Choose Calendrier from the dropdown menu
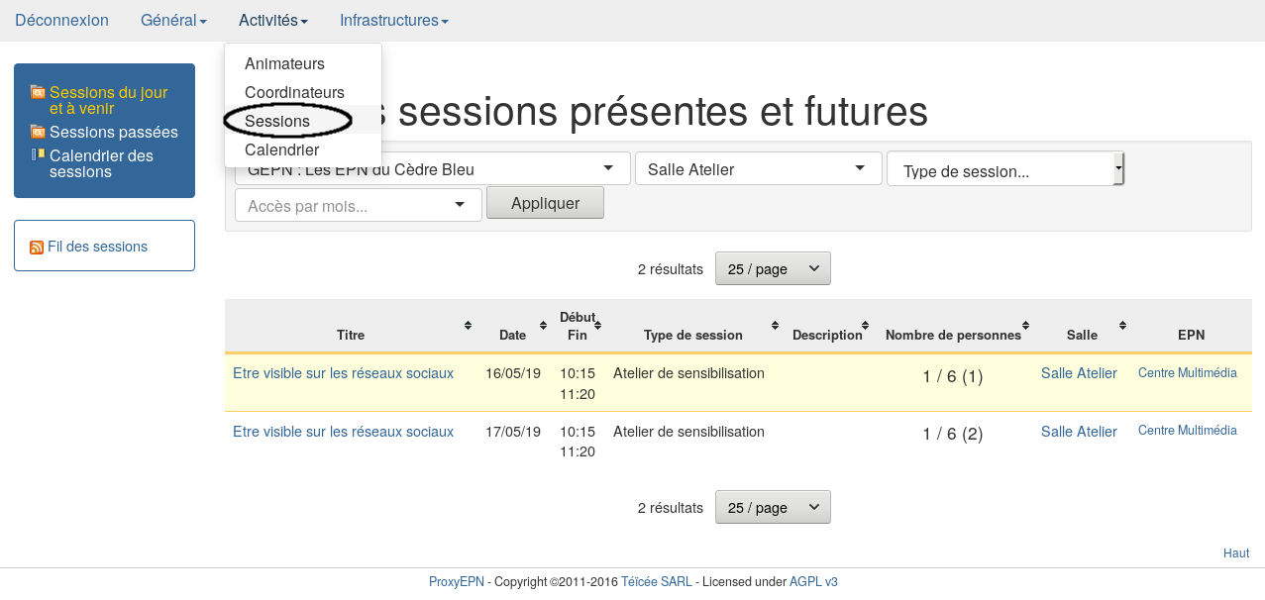This screenshot has width=1265, height=600. coord(281,150)
